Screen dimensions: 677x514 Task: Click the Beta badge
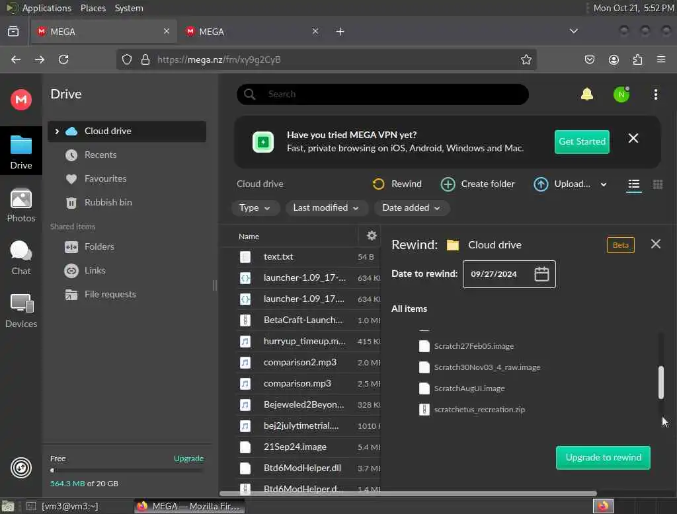[620, 245]
